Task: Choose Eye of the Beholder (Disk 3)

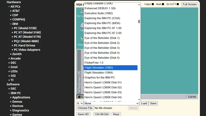Action: coord(102,48)
